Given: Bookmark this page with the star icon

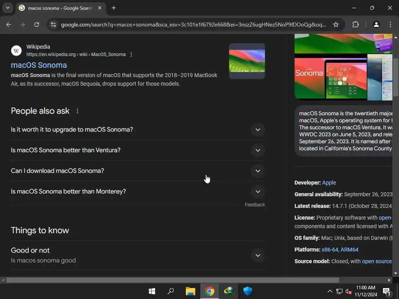Looking at the screenshot, I should tap(336, 25).
